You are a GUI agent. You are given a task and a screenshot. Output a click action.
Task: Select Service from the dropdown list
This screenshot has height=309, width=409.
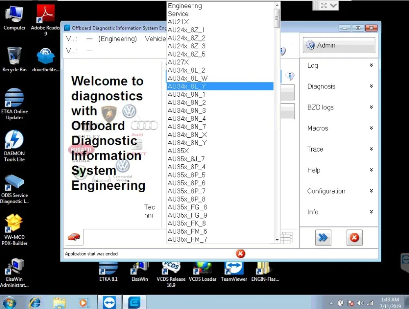220,14
